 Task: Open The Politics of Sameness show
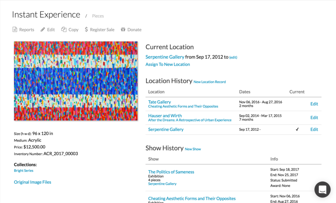click(x=171, y=172)
